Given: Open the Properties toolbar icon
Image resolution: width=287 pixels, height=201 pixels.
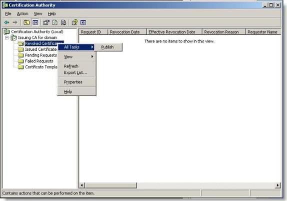Looking at the screenshot, I should tap(46, 22).
